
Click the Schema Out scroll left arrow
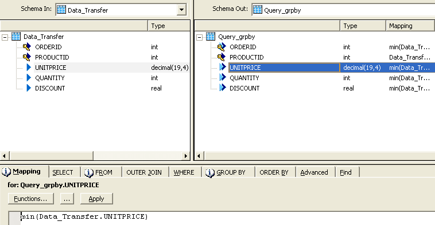pyautogui.click(x=199, y=156)
